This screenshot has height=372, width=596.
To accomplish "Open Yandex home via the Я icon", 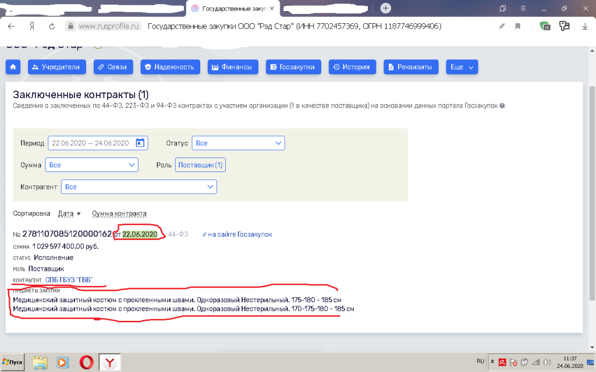I will (x=32, y=26).
